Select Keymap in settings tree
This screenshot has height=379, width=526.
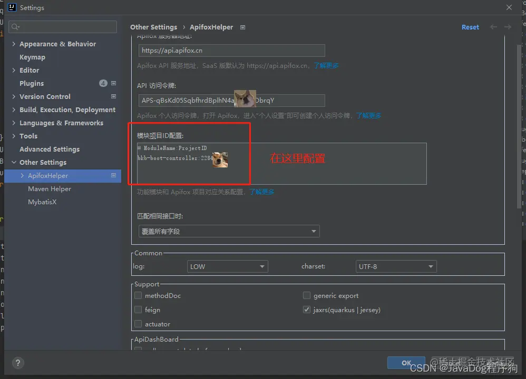pos(32,57)
